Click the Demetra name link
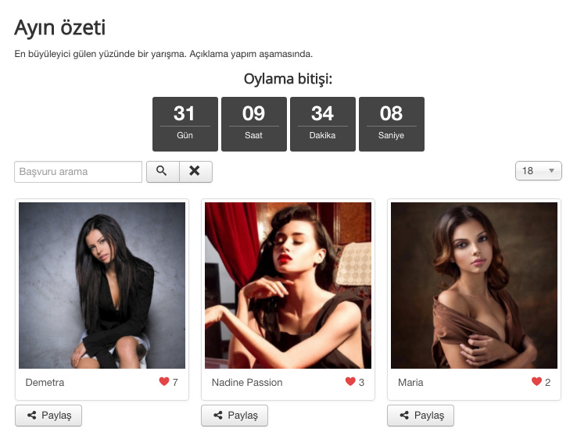Screen dimensions: 577x439 (x=45, y=383)
